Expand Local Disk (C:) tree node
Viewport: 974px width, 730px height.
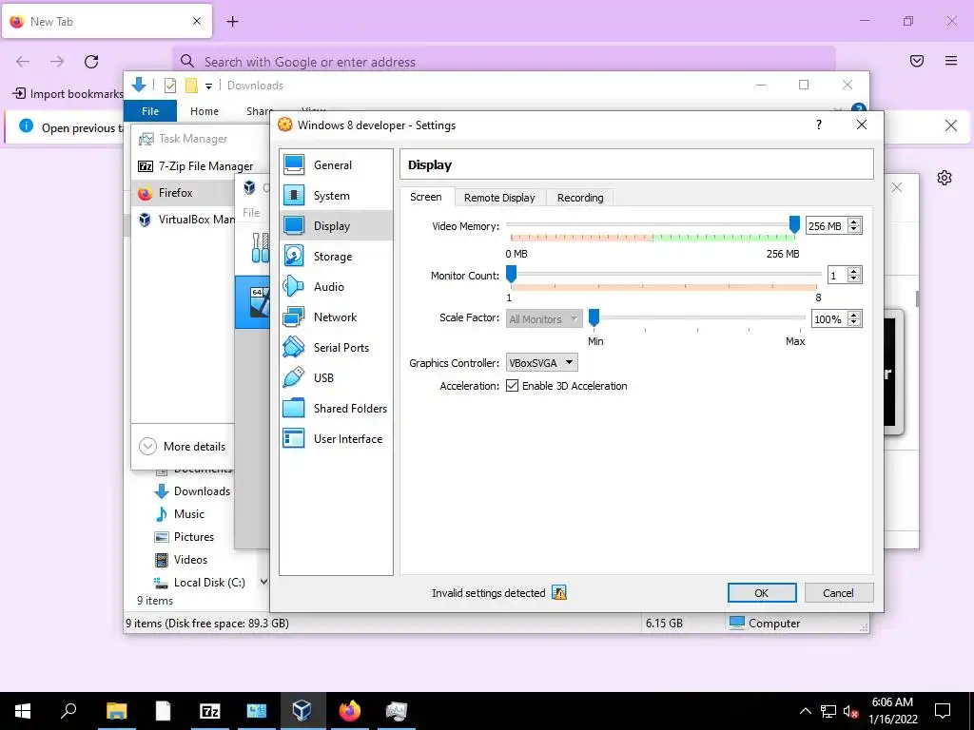(264, 582)
